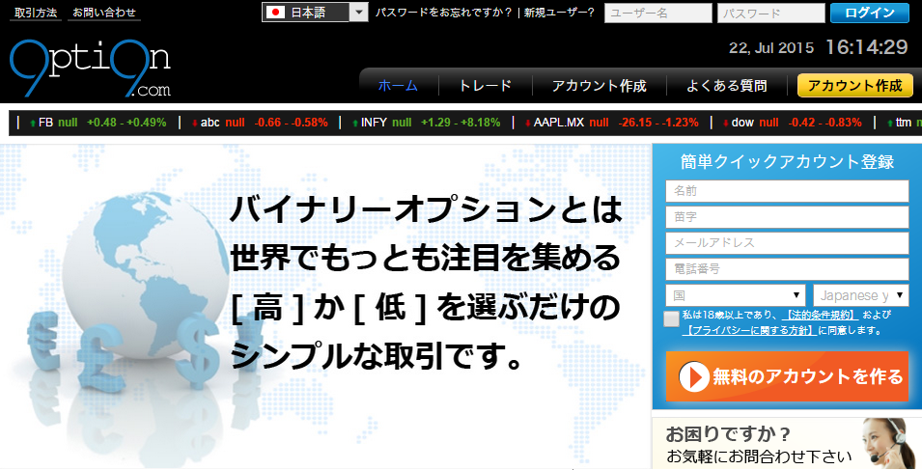The height and width of the screenshot is (470, 922).
Task: Focus the パスワード login field
Action: click(x=770, y=13)
